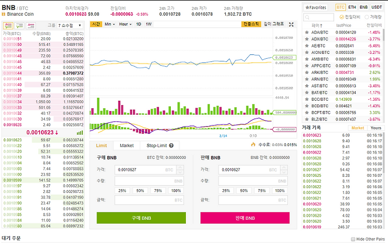
Task: Switch to BNB market tab
Action: point(364,7)
